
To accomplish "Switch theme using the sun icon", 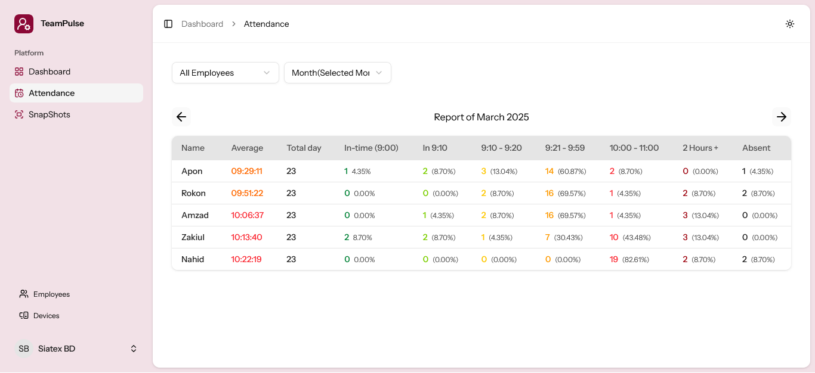I will [x=789, y=24].
